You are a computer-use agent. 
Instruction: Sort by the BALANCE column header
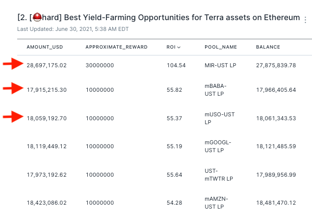(268, 47)
